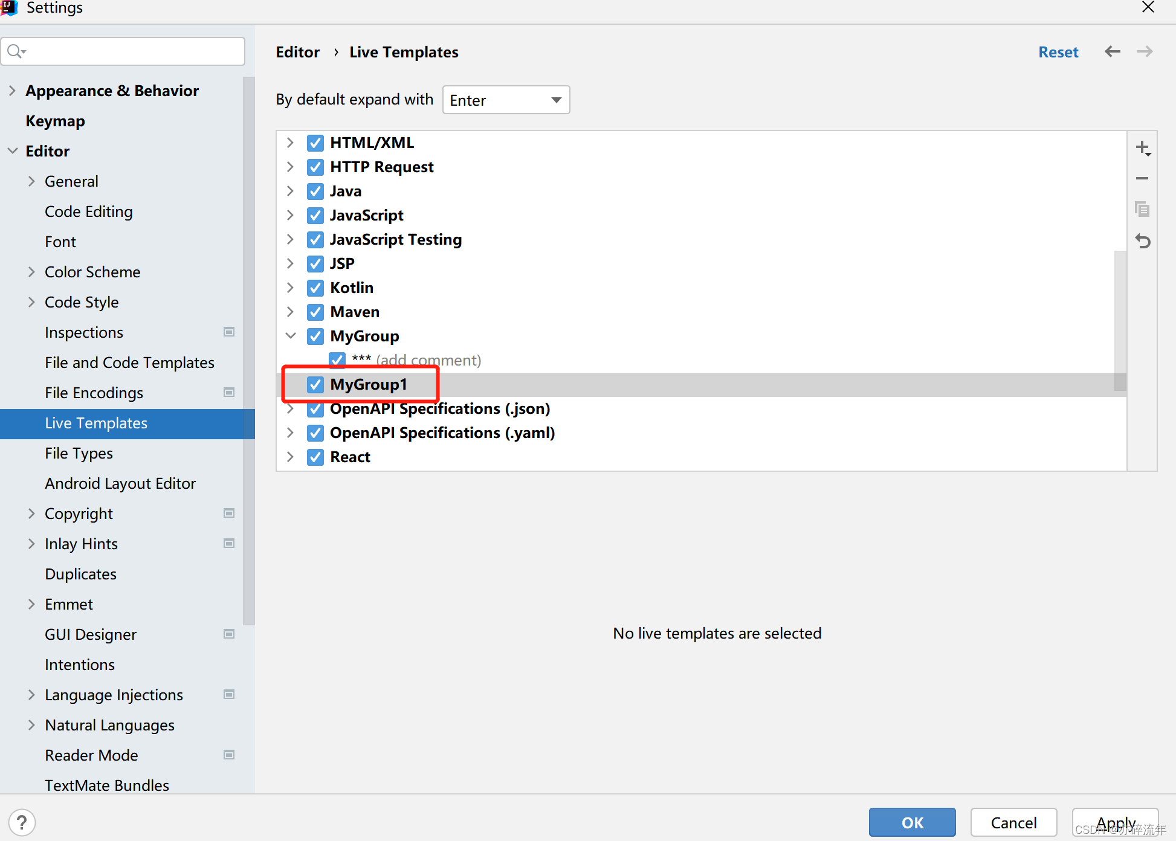Expand the Java template group
This screenshot has width=1176, height=841.
click(291, 191)
